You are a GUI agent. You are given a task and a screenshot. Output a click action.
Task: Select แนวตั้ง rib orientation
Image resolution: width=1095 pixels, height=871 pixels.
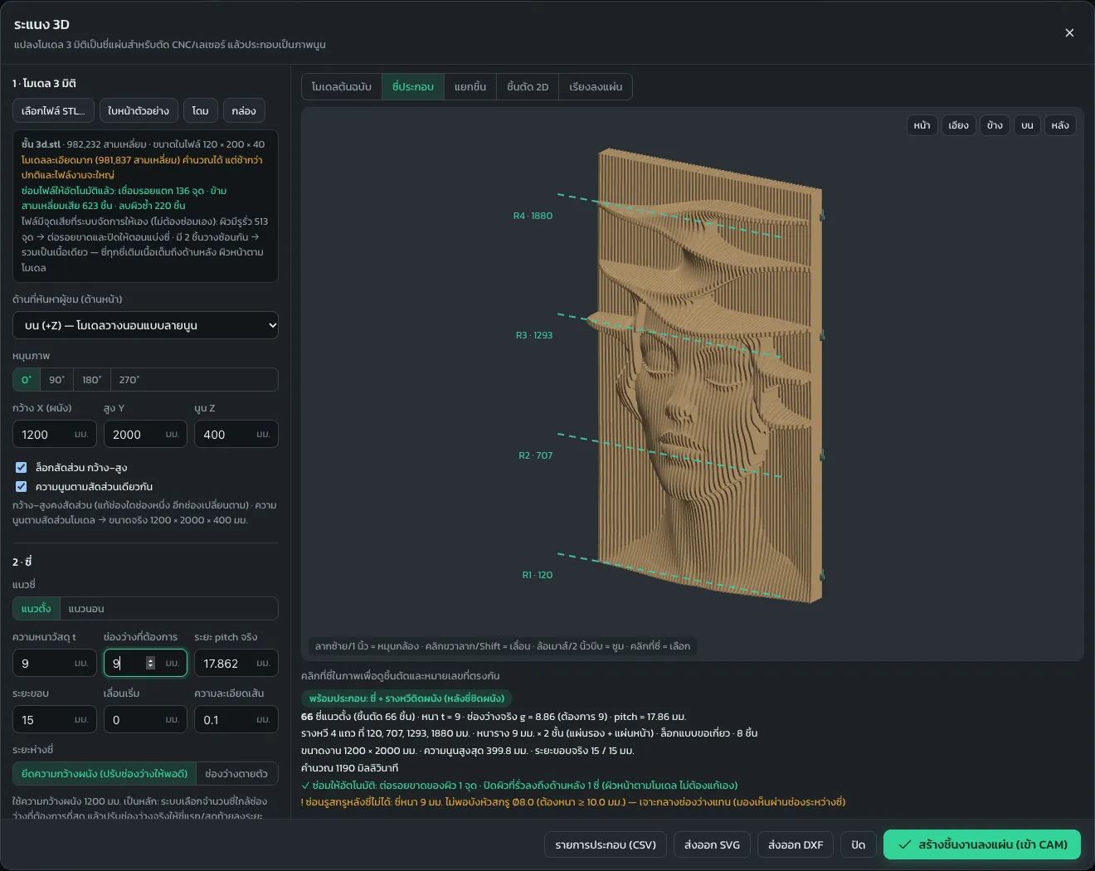tap(36, 609)
